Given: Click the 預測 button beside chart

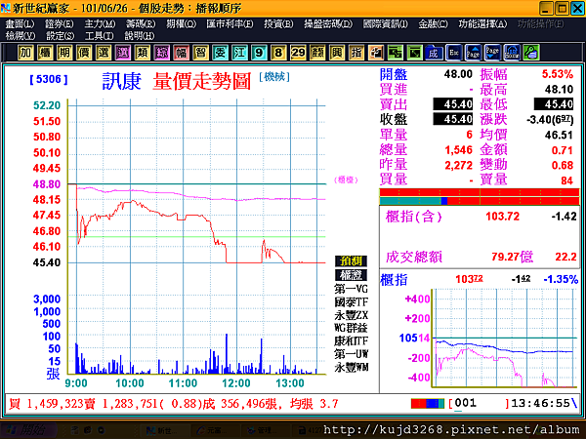Looking at the screenshot, I should 351,260.
